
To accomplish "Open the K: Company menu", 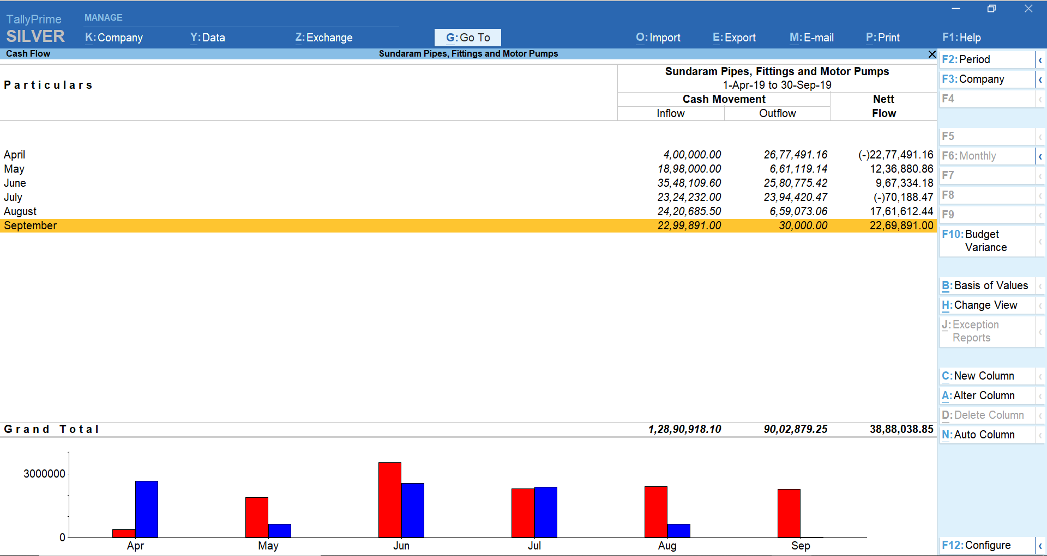I will [113, 38].
